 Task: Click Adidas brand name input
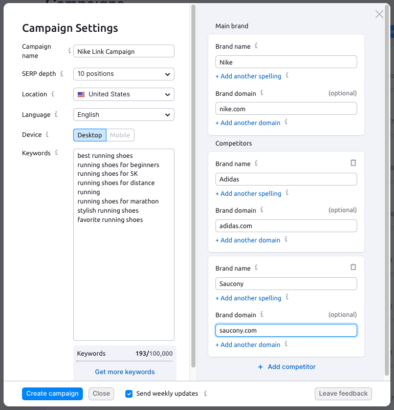(x=286, y=179)
